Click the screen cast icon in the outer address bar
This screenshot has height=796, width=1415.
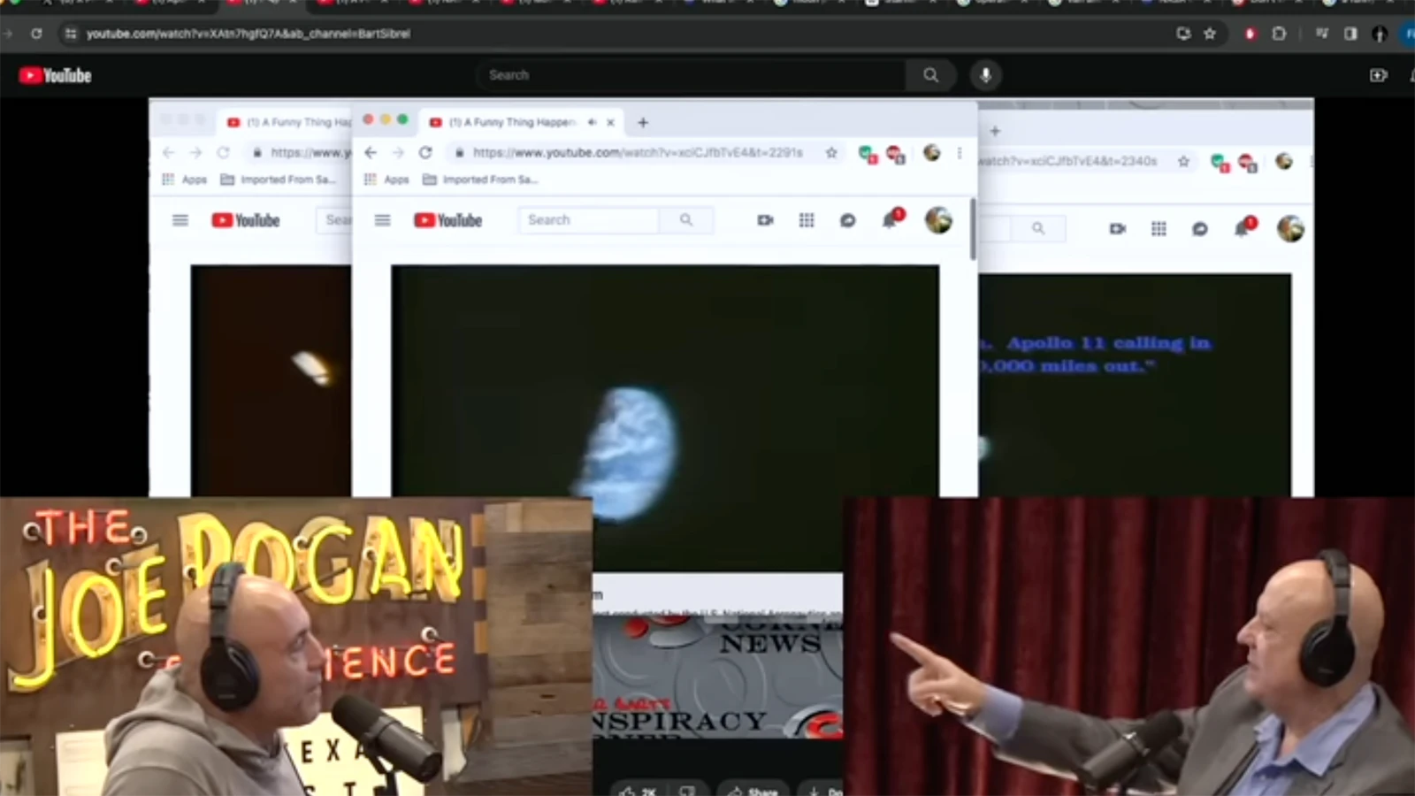click(x=1183, y=34)
